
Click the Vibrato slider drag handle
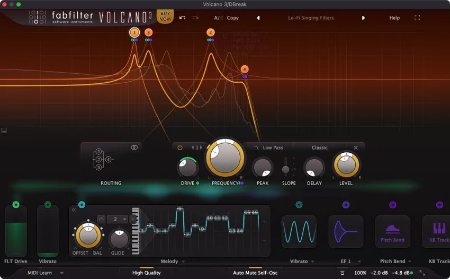click(48, 205)
